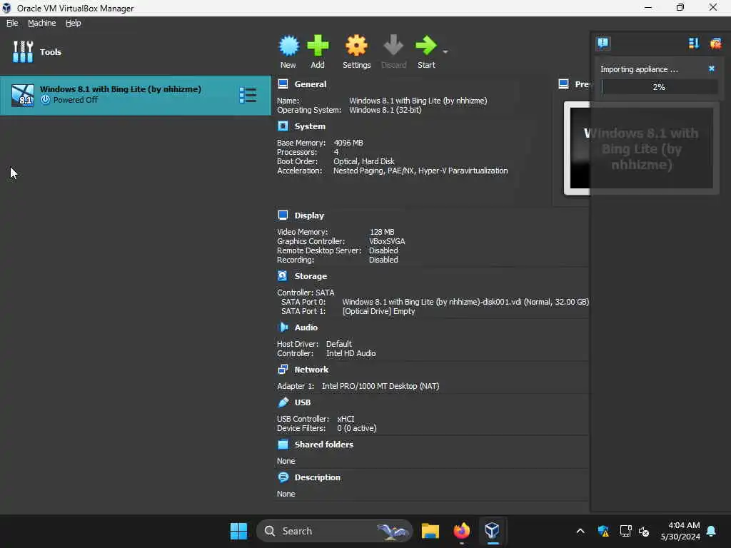Select the Windows 8.1 with Bing Lite VM
This screenshot has width=731, height=548.
[x=135, y=95]
